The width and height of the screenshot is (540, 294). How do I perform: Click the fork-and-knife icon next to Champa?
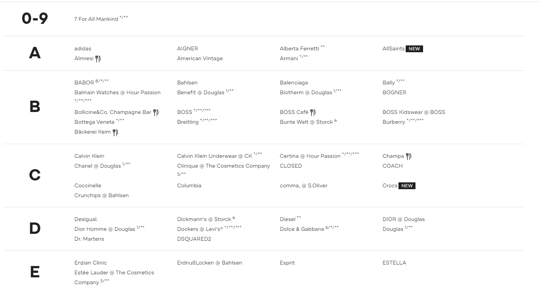(x=409, y=156)
